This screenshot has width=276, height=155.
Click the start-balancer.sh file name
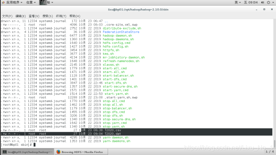[118, 76]
